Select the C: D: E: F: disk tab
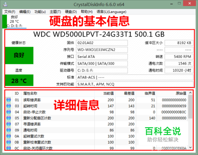This screenshot has width=198, height=155. [15, 21]
